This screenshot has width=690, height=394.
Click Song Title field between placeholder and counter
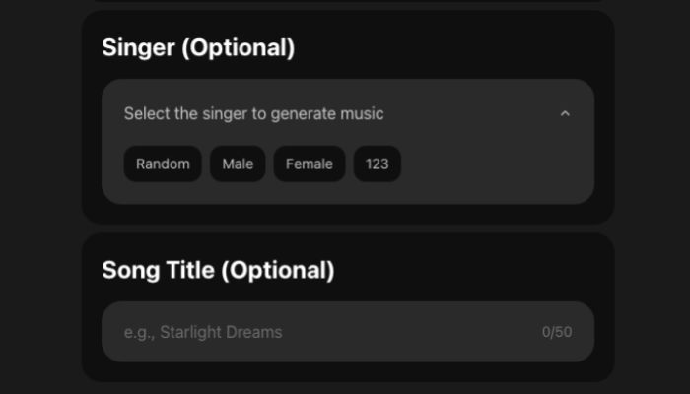coord(414,332)
